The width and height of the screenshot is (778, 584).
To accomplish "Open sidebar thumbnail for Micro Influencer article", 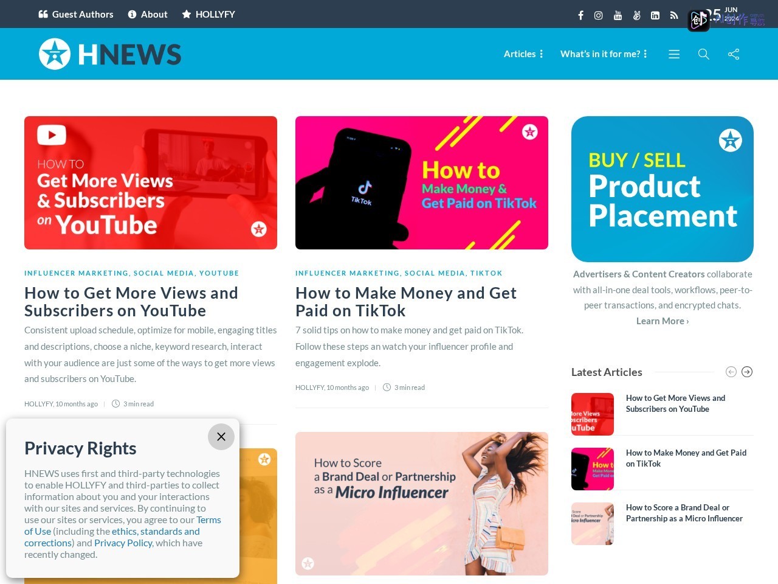I will coord(593,524).
